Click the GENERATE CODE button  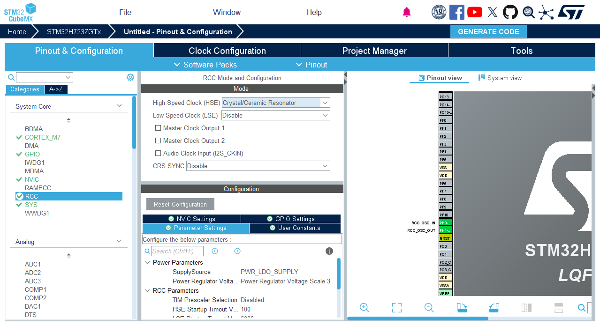point(488,32)
